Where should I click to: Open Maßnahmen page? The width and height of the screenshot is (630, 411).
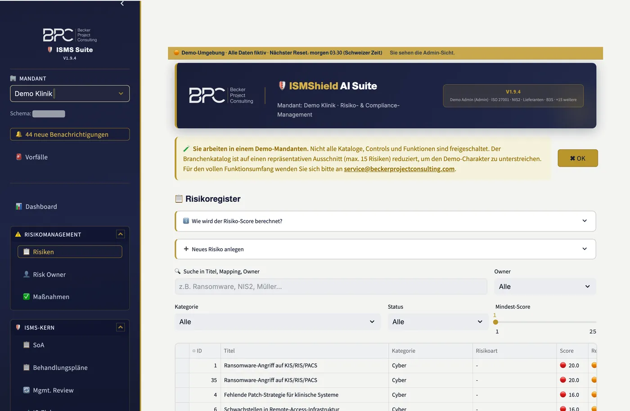(51, 297)
